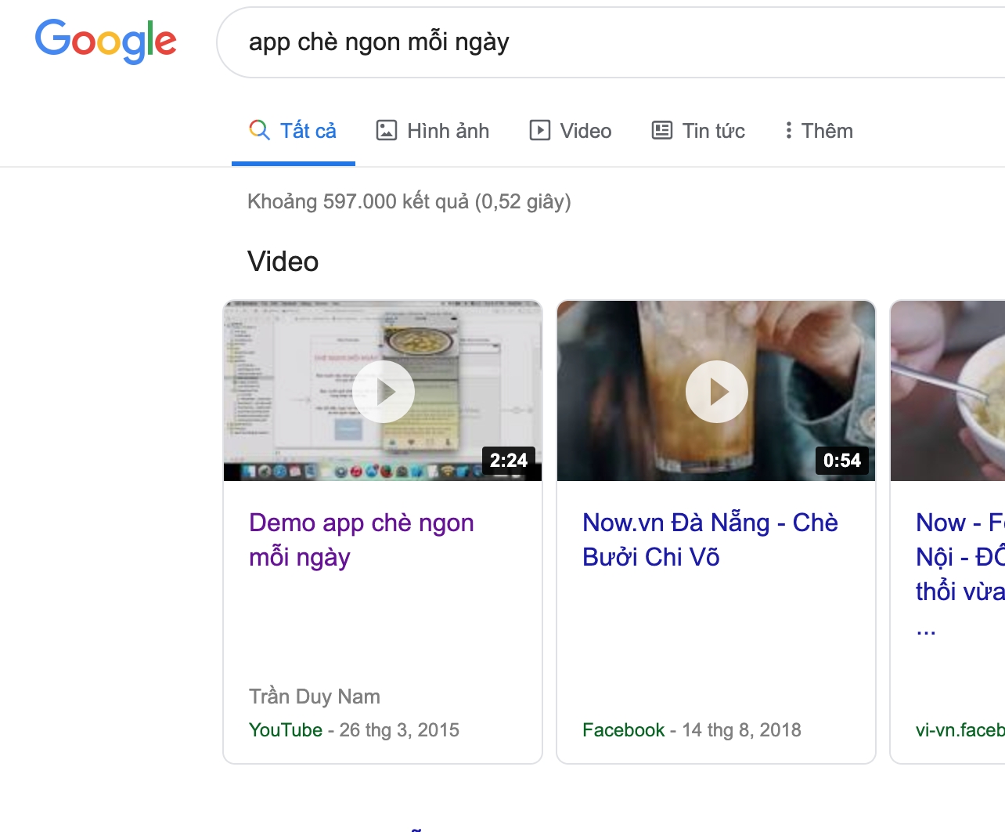The height and width of the screenshot is (832, 1005).
Task: Click the Khoảng 597.000 kết quả result count
Action: [x=409, y=201]
